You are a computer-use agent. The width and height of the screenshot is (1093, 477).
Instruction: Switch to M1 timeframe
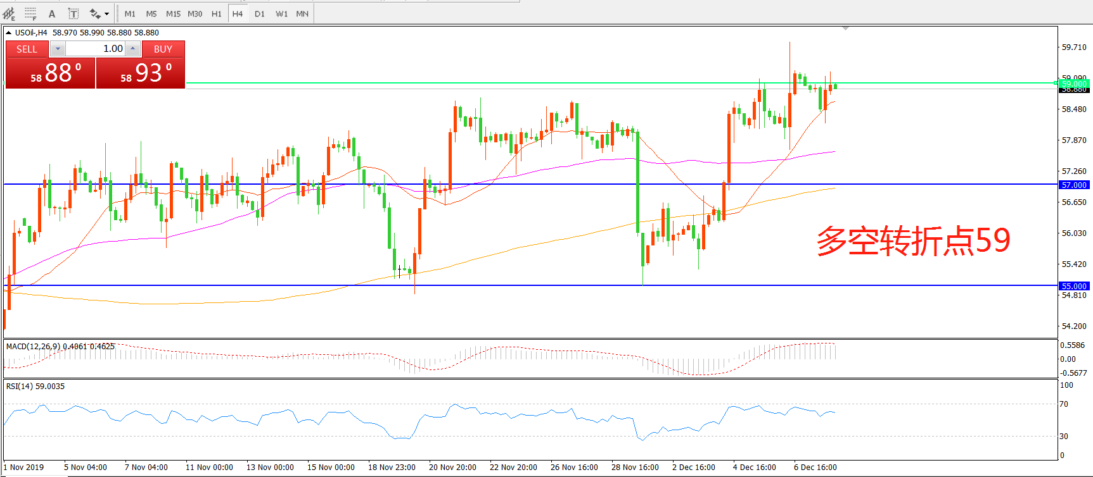coord(130,13)
